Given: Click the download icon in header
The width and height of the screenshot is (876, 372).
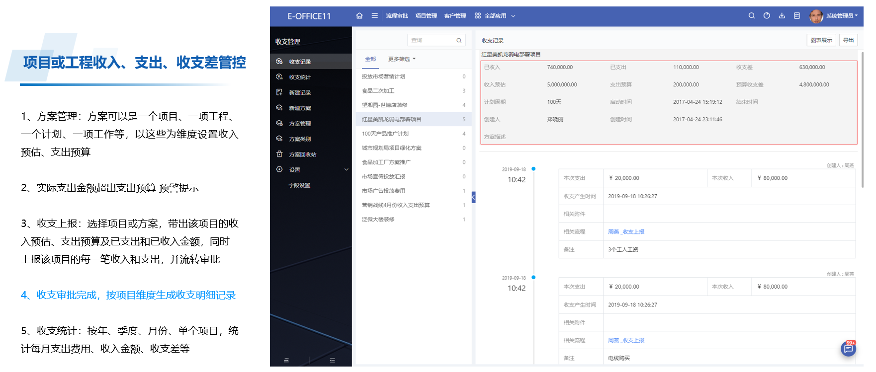Looking at the screenshot, I should pyautogui.click(x=782, y=16).
